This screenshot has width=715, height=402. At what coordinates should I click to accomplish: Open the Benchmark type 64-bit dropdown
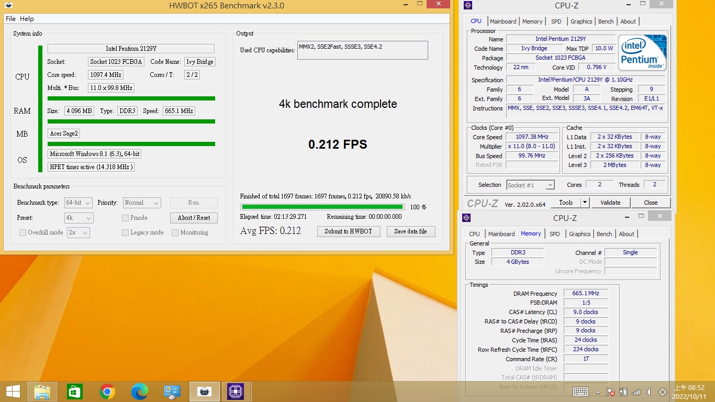(x=78, y=203)
